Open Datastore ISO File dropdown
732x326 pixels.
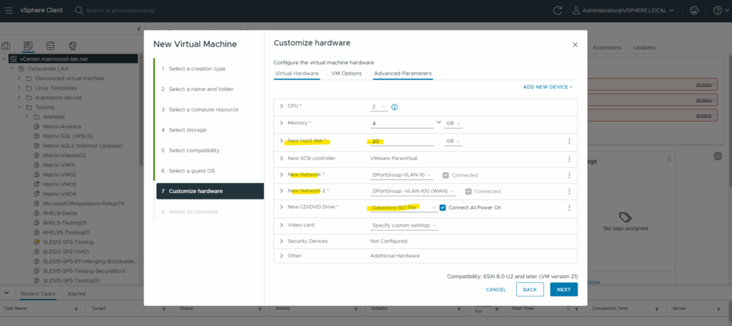point(404,208)
